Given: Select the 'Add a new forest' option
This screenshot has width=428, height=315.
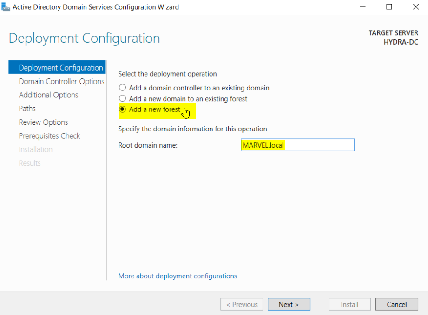Looking at the screenshot, I should coord(123,109).
